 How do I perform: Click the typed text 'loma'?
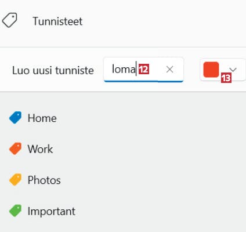(124, 69)
